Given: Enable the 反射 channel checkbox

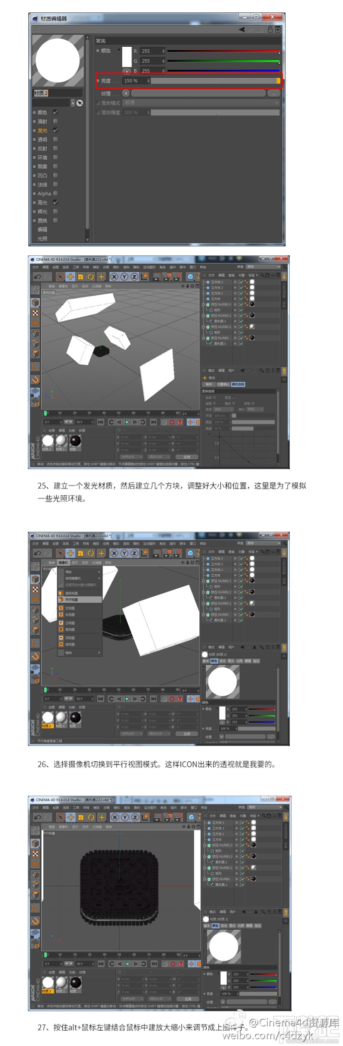Looking at the screenshot, I should [x=55, y=148].
